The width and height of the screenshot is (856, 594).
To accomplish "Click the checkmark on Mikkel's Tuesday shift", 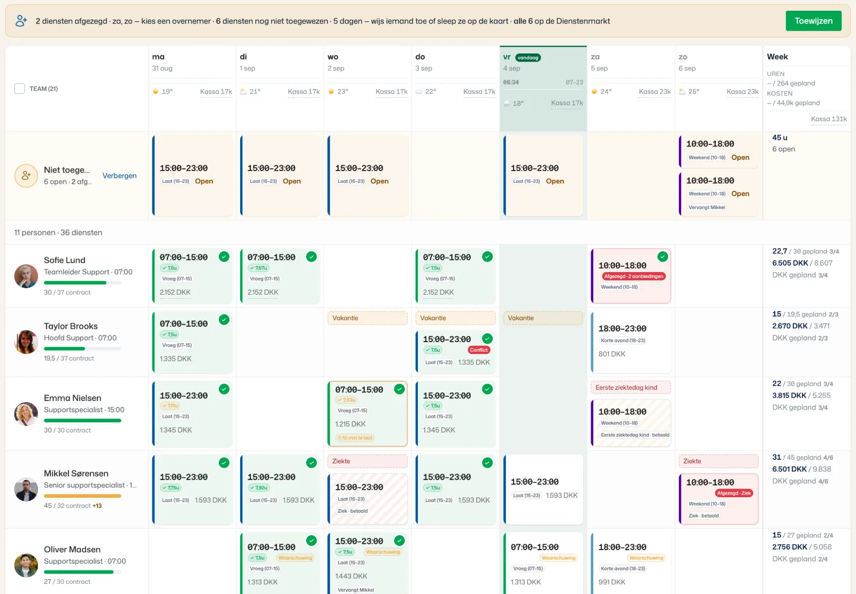I will pyautogui.click(x=311, y=462).
